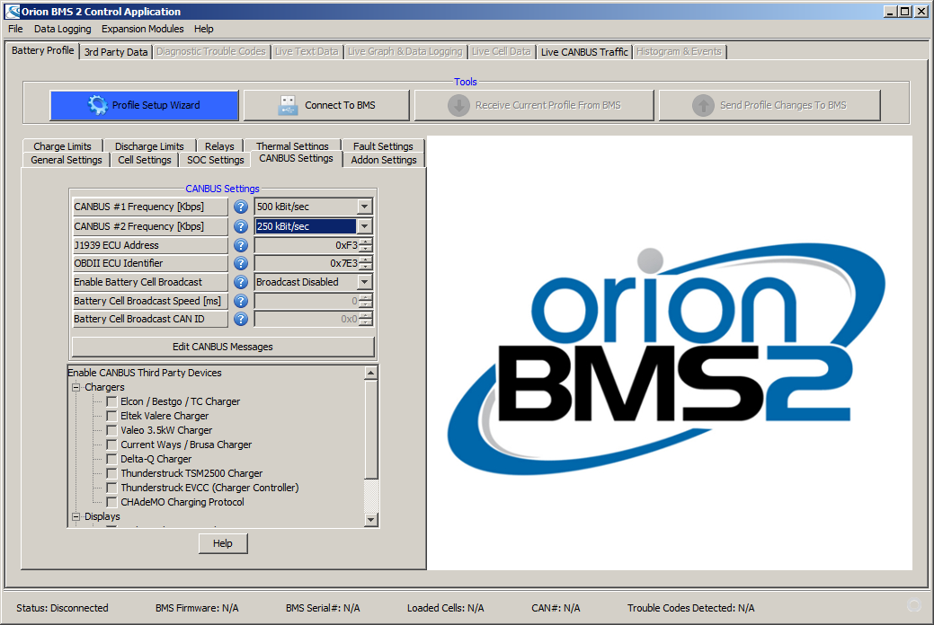934x625 pixels.
Task: Decrease OBDII ECU Identifier with spinner down
Action: (x=366, y=267)
